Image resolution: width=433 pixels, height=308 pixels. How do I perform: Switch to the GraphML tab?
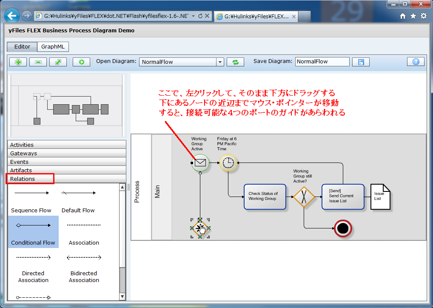[53, 47]
